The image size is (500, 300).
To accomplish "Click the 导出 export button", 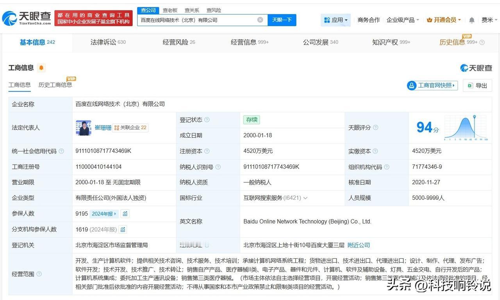I will [477, 85].
